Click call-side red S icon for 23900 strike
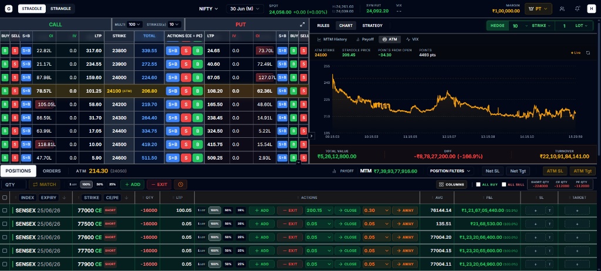 15,64
